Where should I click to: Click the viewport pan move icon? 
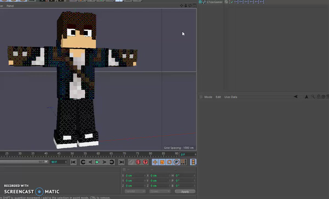(181, 5)
